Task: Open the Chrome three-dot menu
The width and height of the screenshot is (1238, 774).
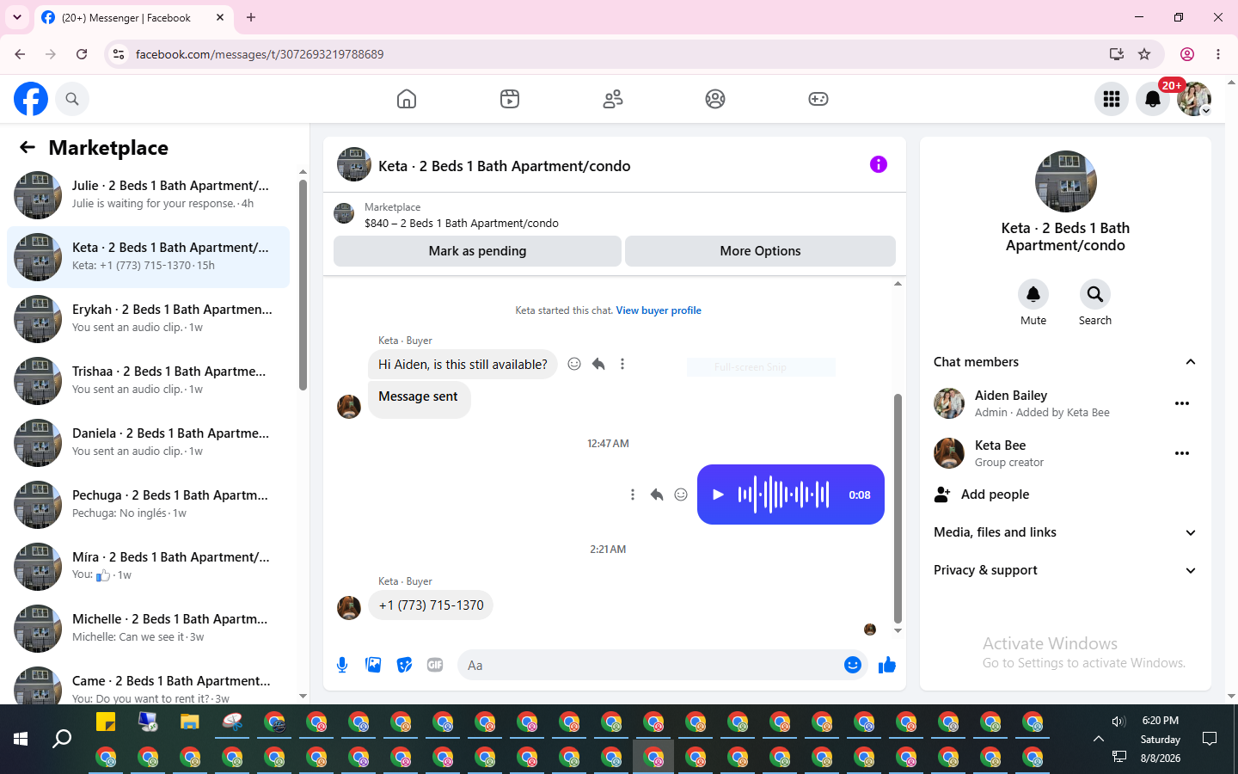Action: [1218, 54]
